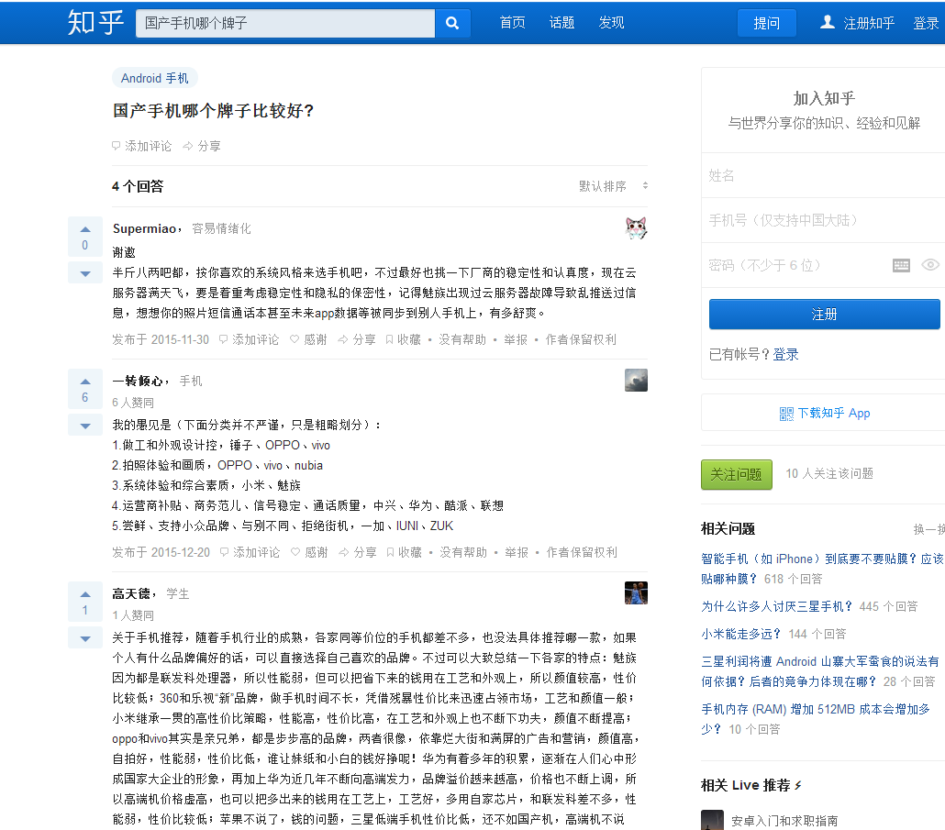Mark 一转倾心's answer as 没有帮助
Viewport: 945px width, 830px height.
pyautogui.click(x=463, y=552)
